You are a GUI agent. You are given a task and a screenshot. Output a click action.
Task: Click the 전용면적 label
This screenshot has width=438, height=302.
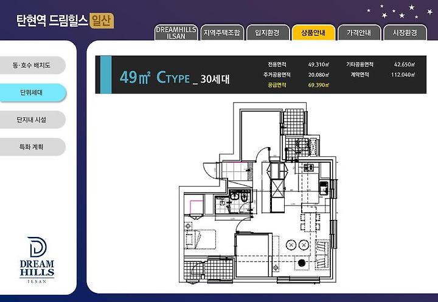pos(277,64)
